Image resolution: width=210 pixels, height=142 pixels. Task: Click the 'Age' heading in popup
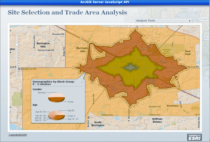[x=35, y=105]
